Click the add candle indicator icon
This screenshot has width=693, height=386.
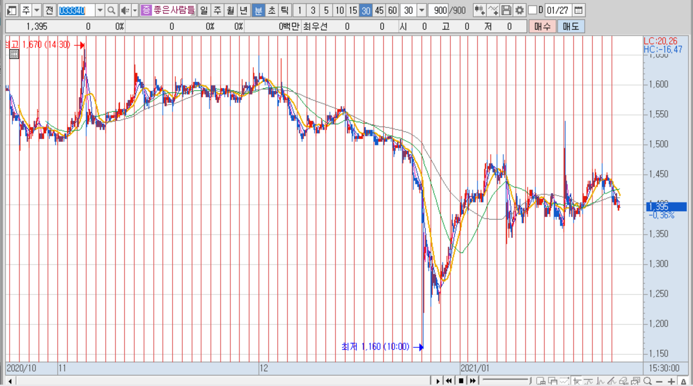point(479,10)
